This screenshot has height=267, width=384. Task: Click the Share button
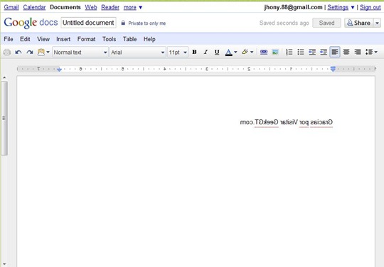(x=359, y=23)
